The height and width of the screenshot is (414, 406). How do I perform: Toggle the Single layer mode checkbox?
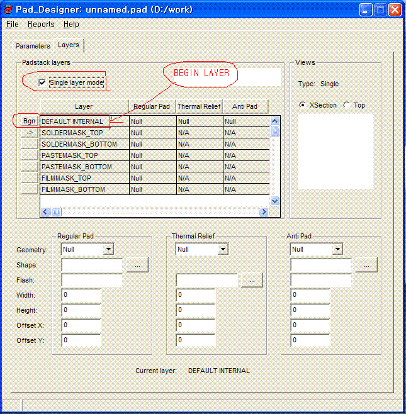coord(43,83)
